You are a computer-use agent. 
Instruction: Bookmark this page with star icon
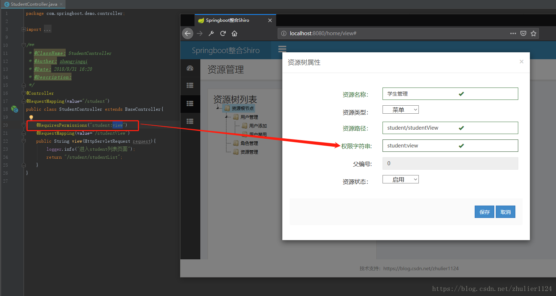[533, 33]
